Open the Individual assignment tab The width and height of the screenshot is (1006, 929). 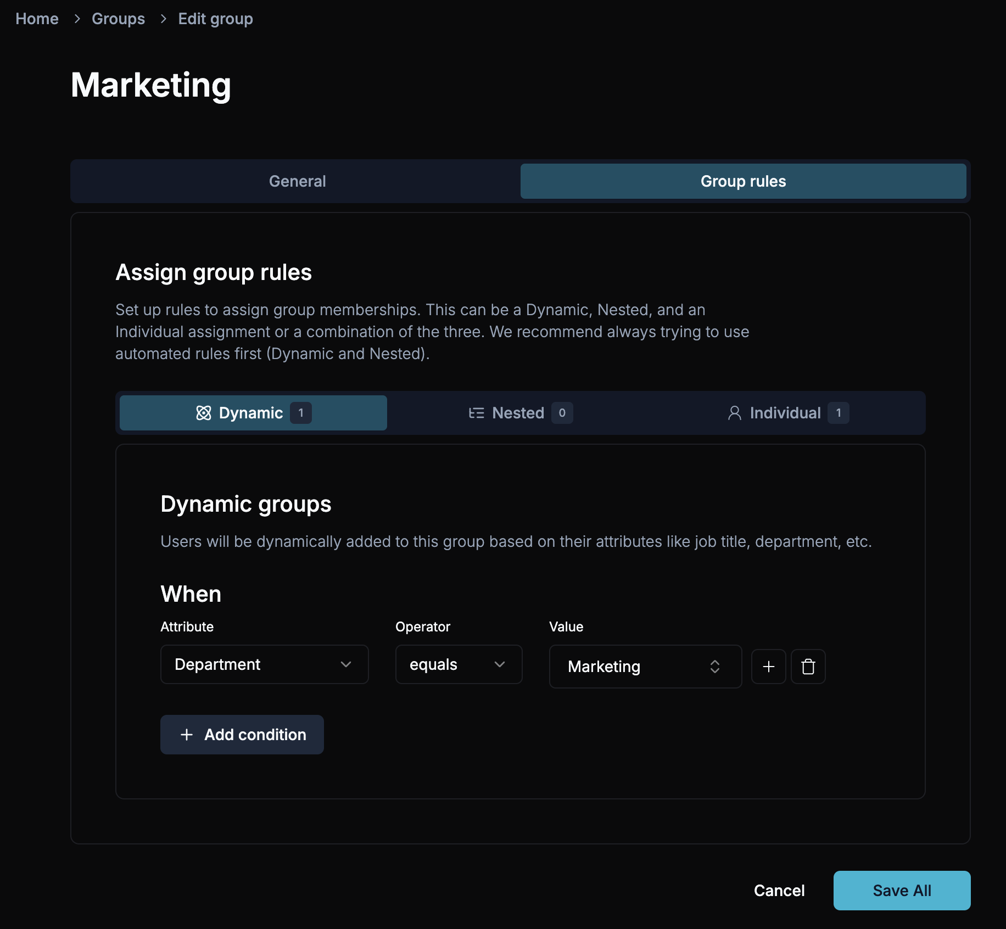tap(785, 413)
